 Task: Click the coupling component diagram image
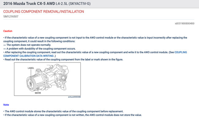click(47, 79)
